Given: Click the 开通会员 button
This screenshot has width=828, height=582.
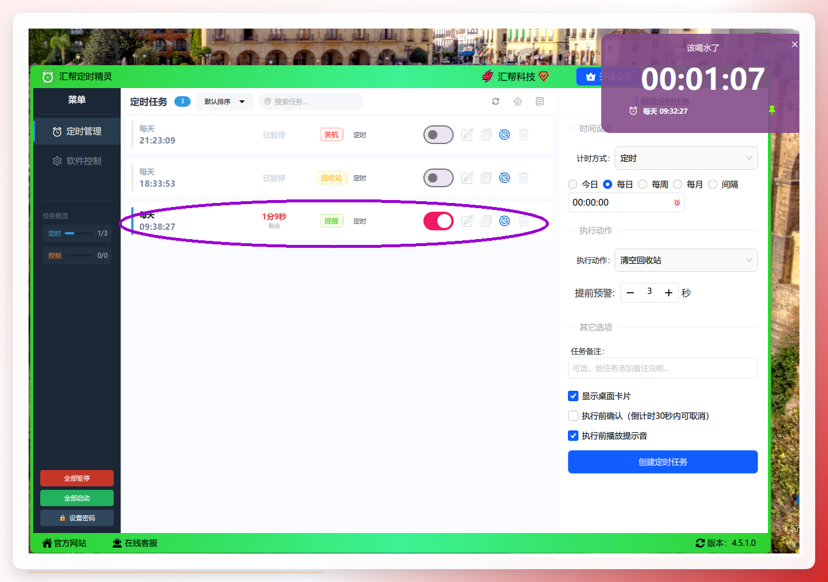Looking at the screenshot, I should (608, 76).
